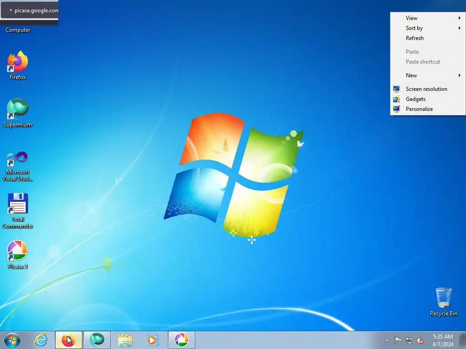Image resolution: width=466 pixels, height=349 pixels.
Task: Click the picasa.google.com tooltip label
Action: [36, 10]
